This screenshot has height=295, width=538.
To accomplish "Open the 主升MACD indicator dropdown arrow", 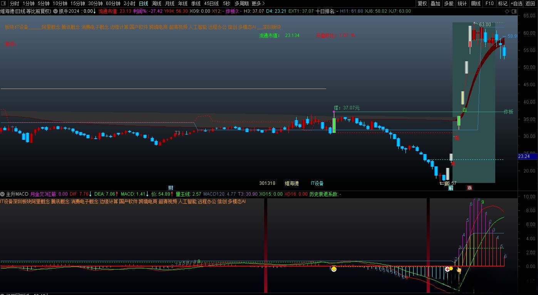I will [x=3, y=194].
